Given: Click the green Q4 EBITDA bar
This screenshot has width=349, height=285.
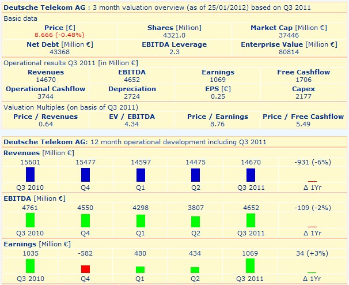Looking at the screenshot, I should pos(85,220).
